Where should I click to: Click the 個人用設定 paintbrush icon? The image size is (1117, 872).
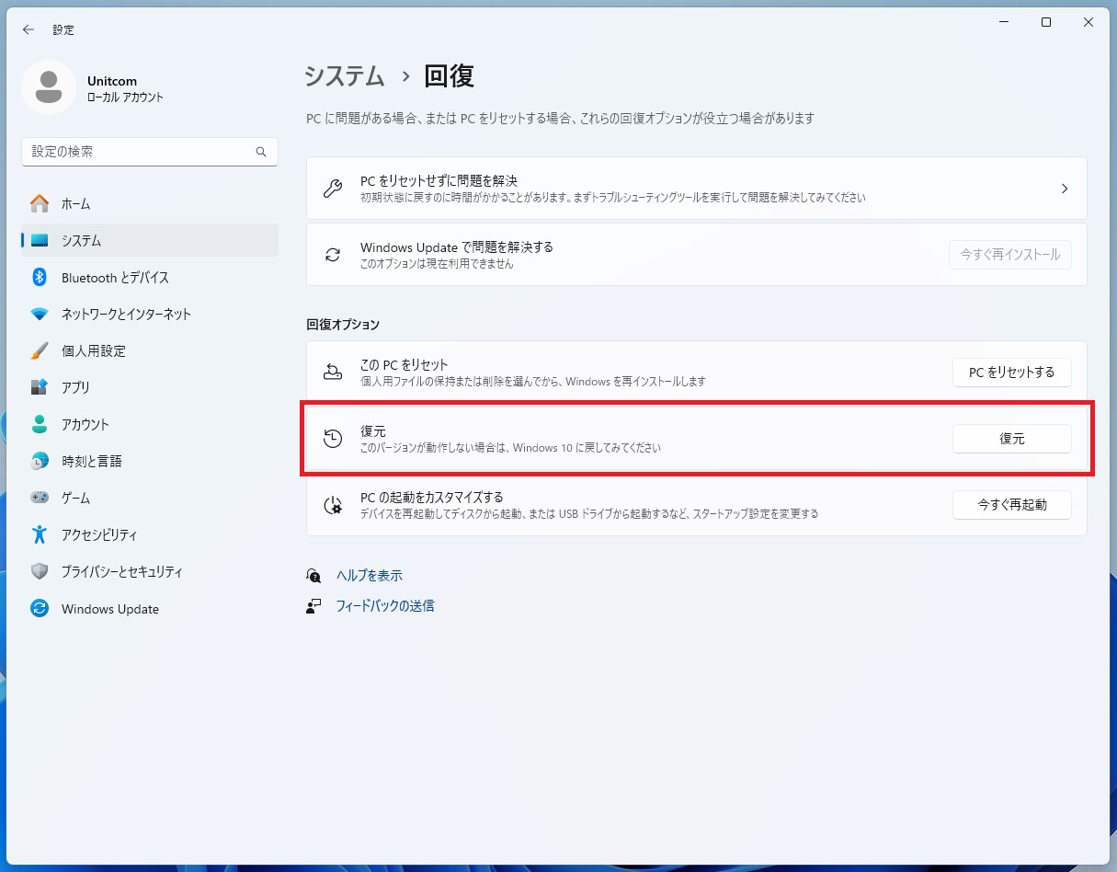40,350
